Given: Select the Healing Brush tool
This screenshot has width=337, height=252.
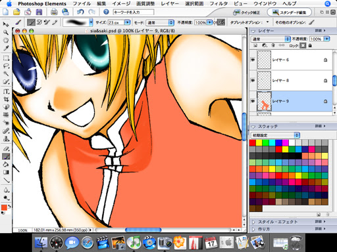Looking at the screenshot, I should pyautogui.click(x=6, y=131).
